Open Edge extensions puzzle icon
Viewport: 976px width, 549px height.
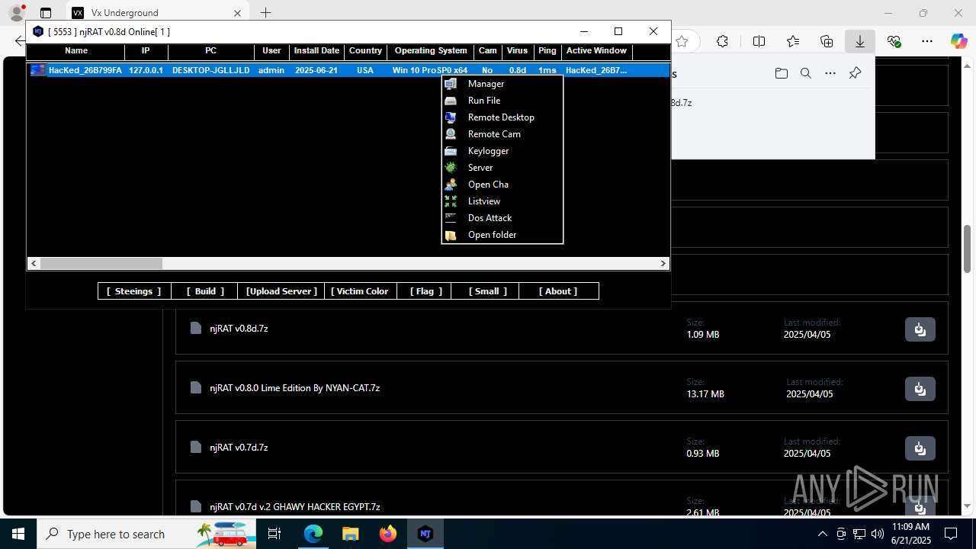[722, 41]
